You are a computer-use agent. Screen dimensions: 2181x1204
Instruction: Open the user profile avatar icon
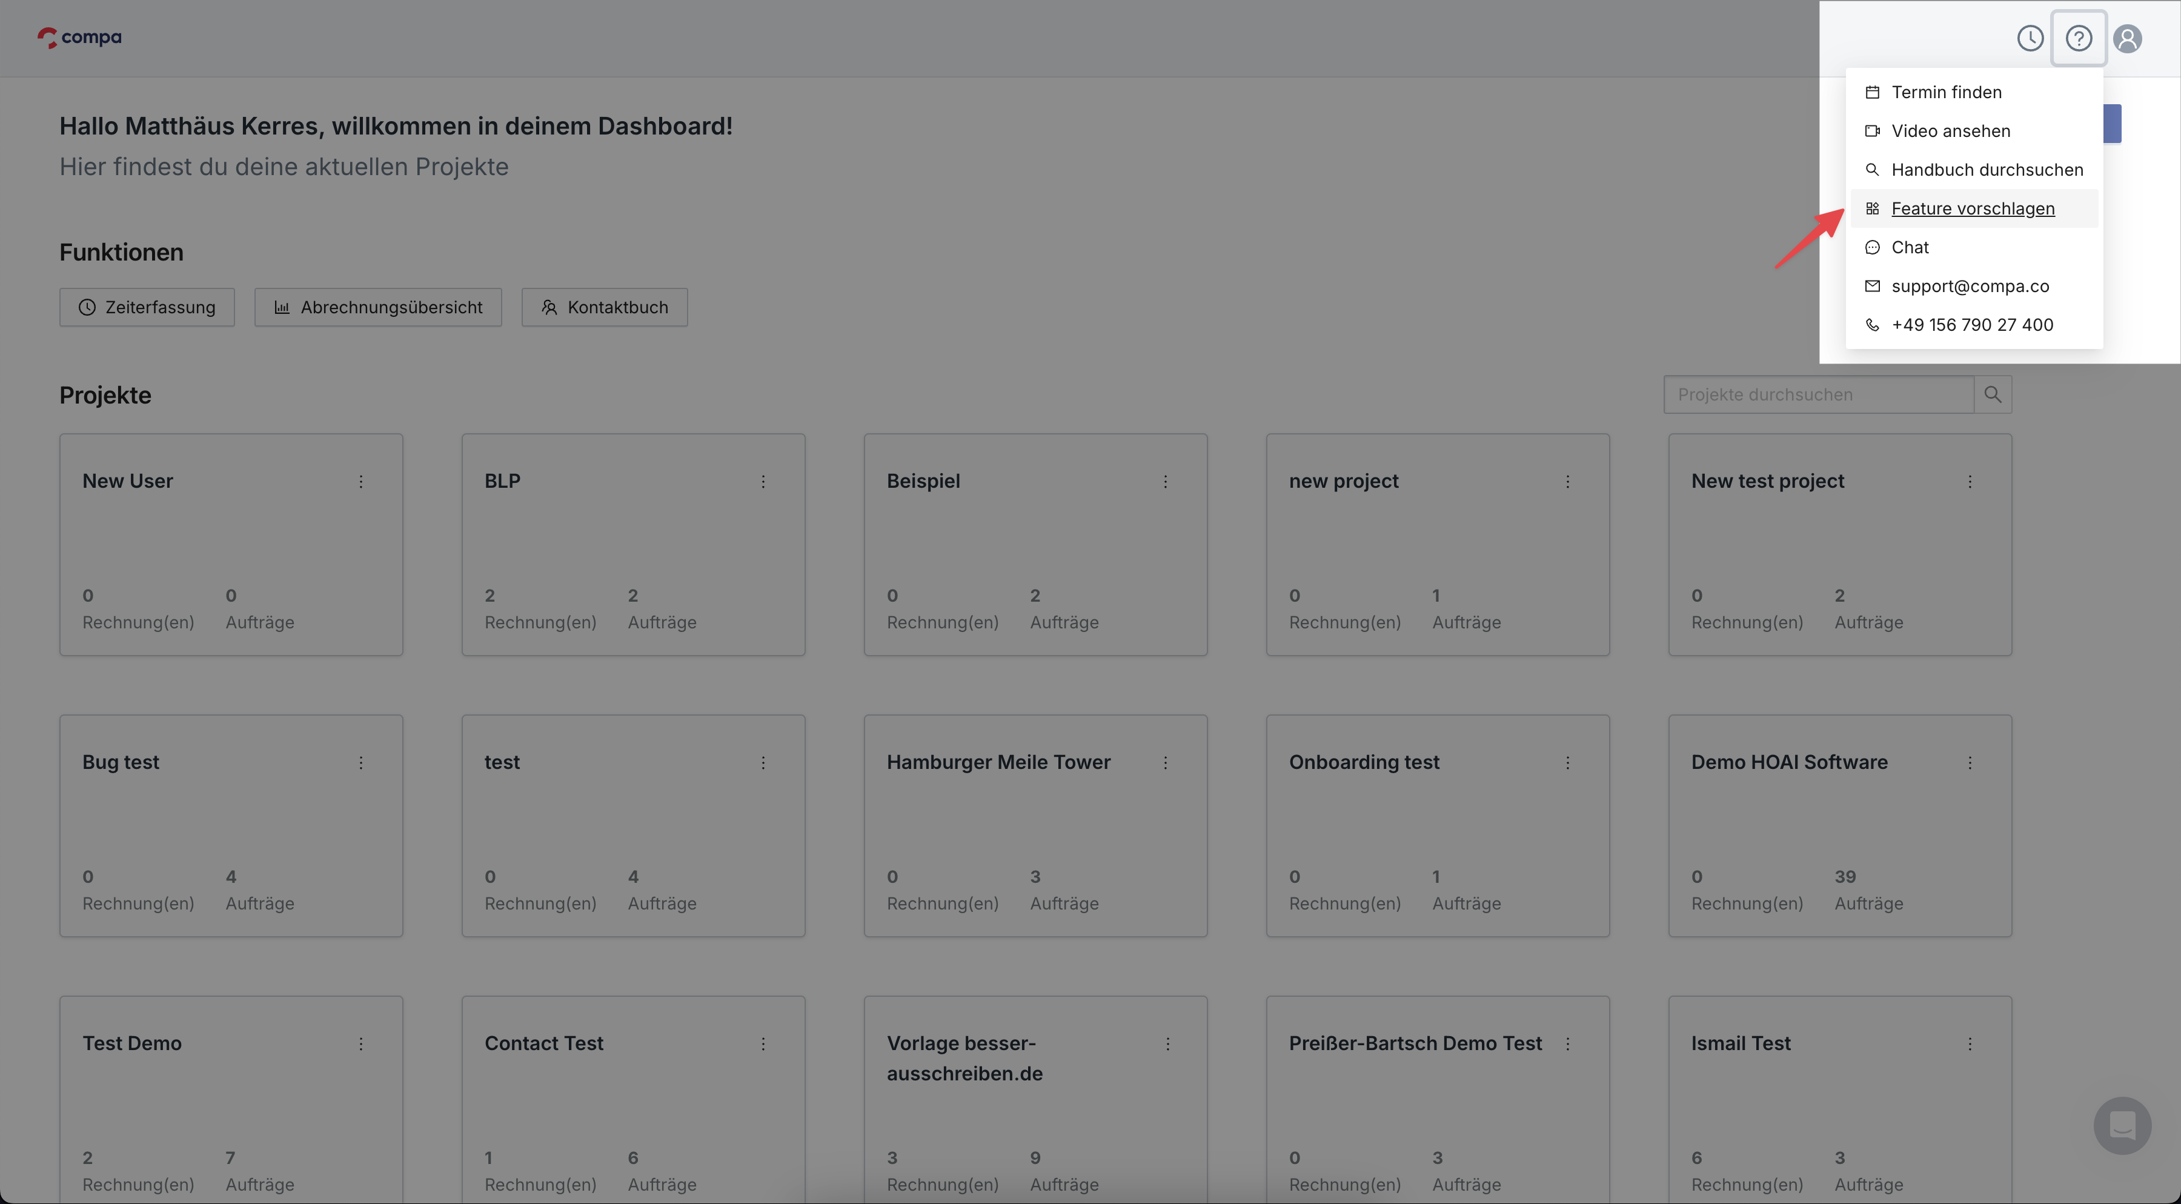[x=2127, y=38]
